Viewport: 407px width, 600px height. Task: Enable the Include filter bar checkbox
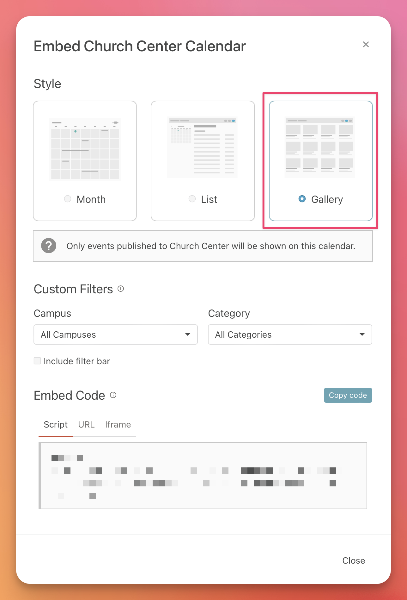click(x=37, y=361)
